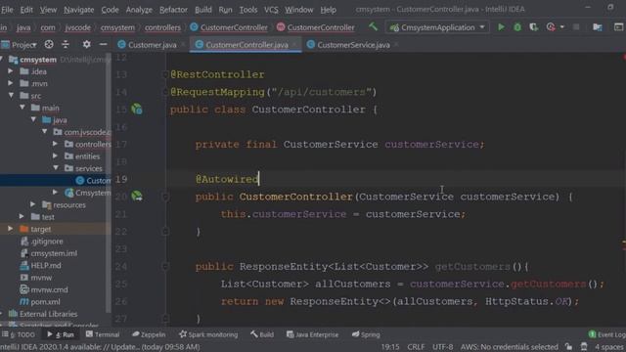Open the Java Enterprise tool window
This screenshot has width=626, height=352.
click(x=313, y=334)
